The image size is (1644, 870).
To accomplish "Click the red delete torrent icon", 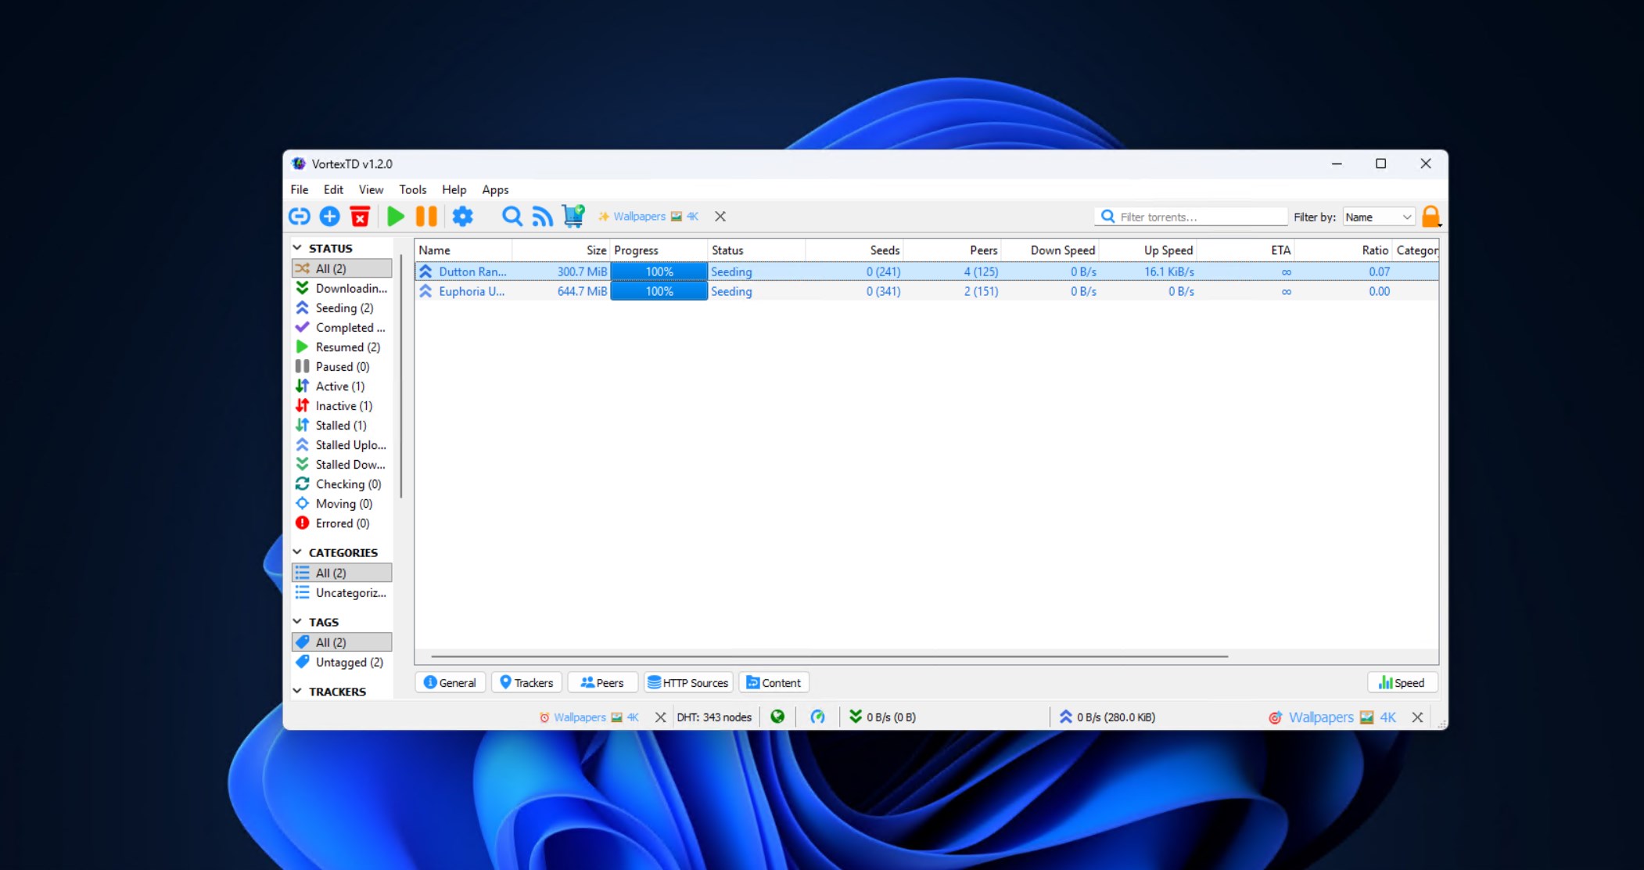I will (360, 217).
